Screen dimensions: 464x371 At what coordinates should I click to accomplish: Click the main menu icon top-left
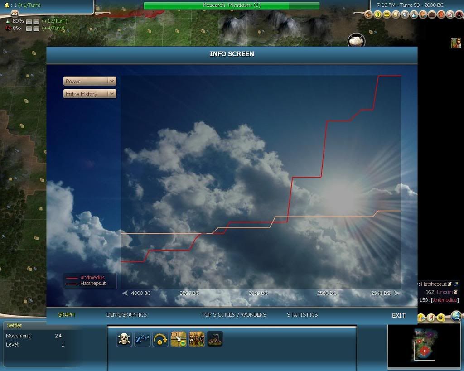coord(15,14)
